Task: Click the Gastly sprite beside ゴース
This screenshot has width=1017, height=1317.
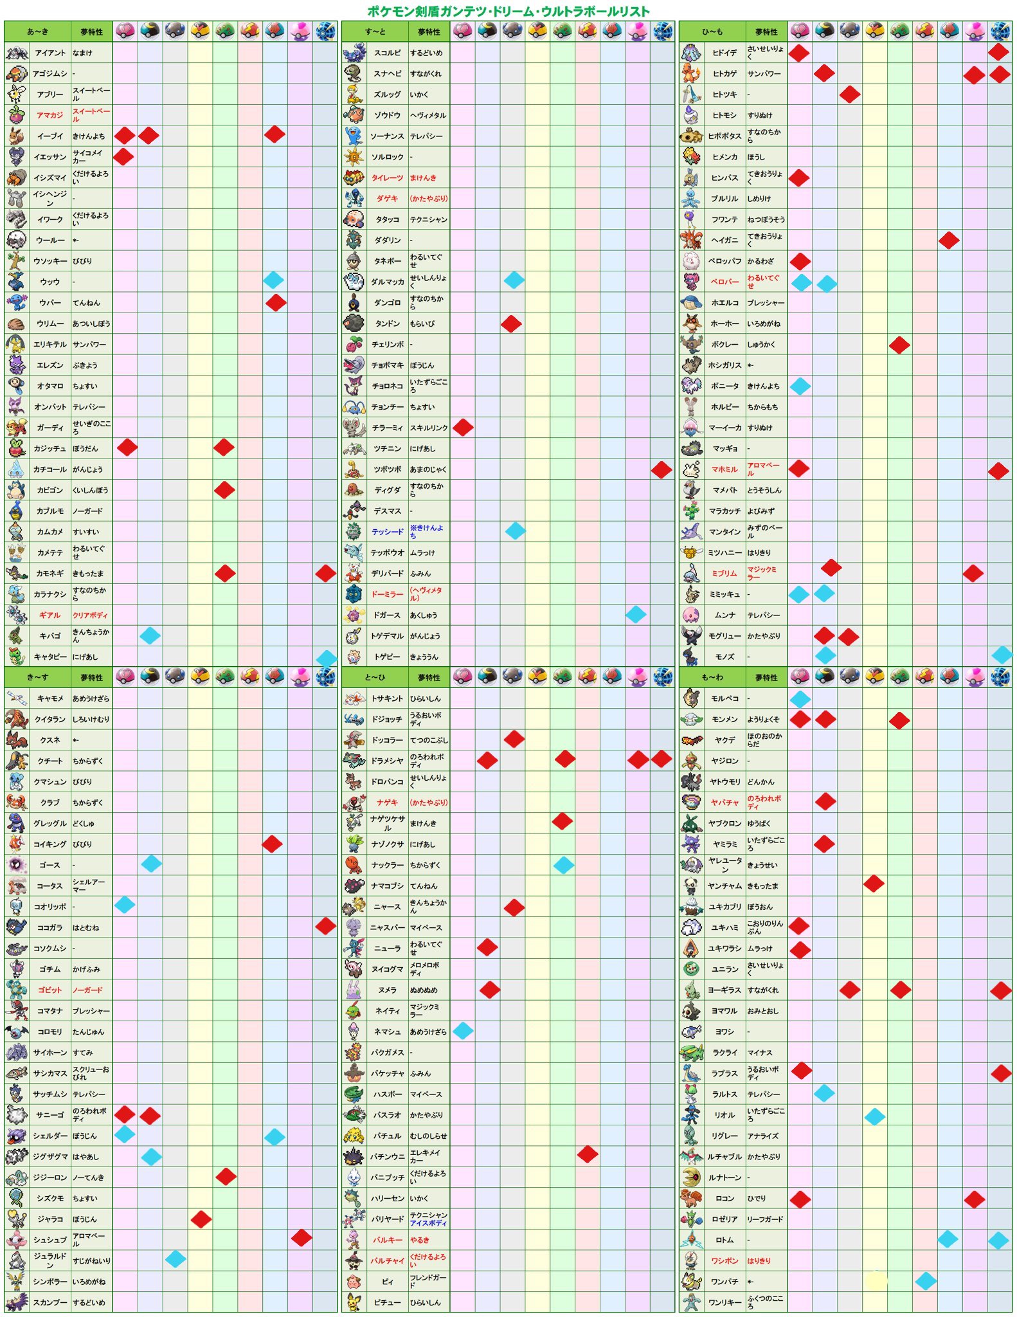Action: 17,865
